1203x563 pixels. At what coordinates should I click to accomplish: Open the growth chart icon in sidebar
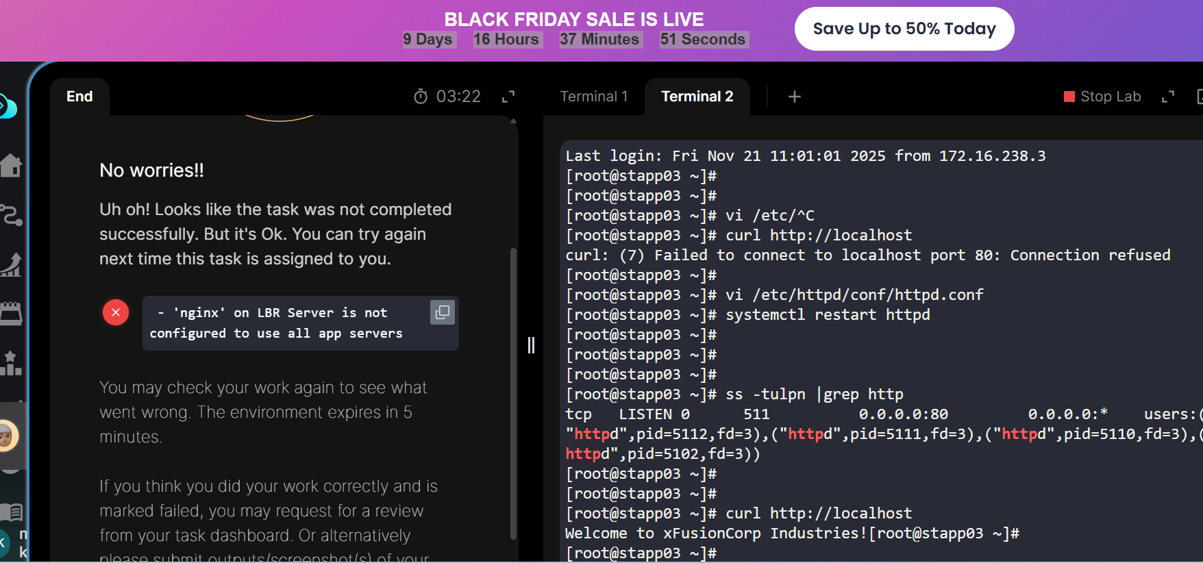pos(11,264)
